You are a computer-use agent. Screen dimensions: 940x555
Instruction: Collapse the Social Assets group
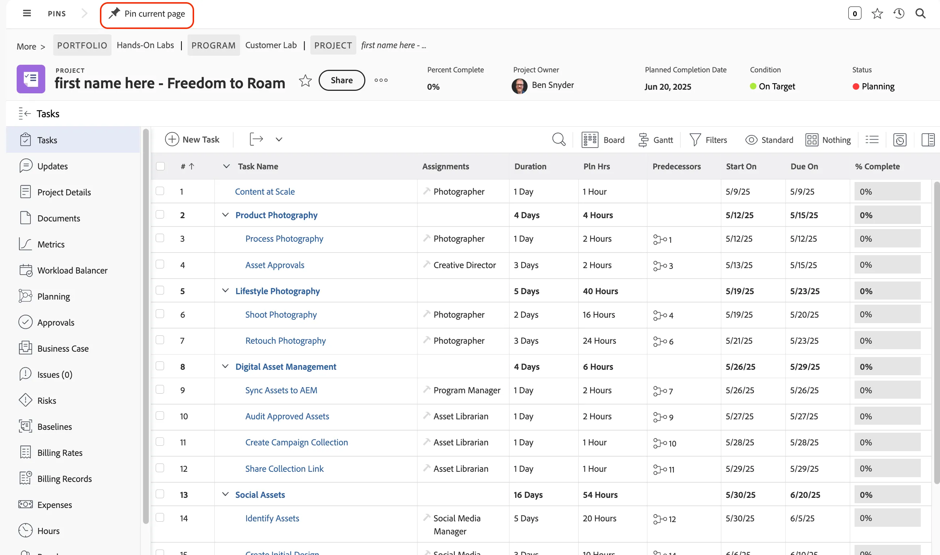coord(225,494)
